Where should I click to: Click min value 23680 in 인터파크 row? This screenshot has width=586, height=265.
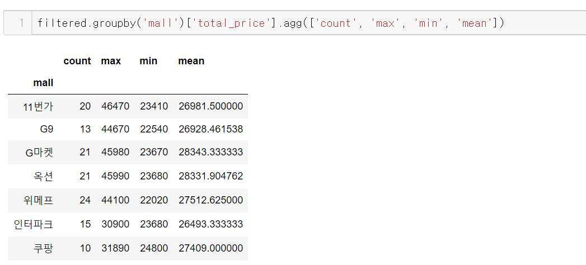tap(154, 224)
